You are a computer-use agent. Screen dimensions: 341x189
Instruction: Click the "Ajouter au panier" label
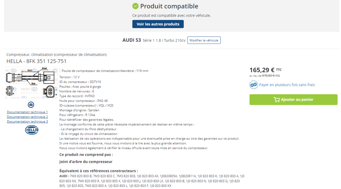pyautogui.click(x=297, y=100)
